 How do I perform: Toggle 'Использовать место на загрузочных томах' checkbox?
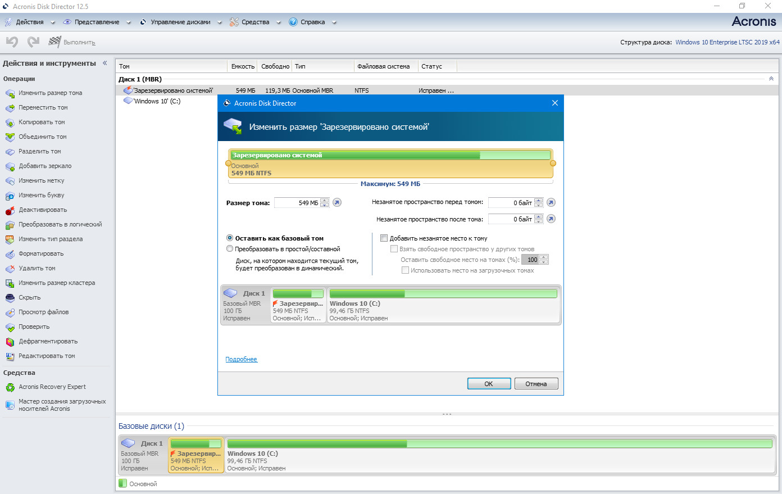point(405,270)
